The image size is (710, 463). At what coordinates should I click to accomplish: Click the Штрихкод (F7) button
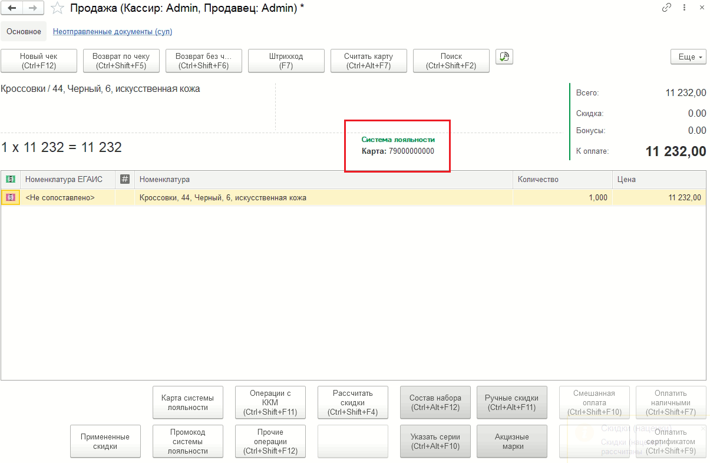pos(286,61)
